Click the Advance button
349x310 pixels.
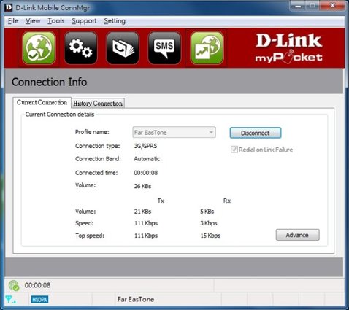click(x=297, y=235)
